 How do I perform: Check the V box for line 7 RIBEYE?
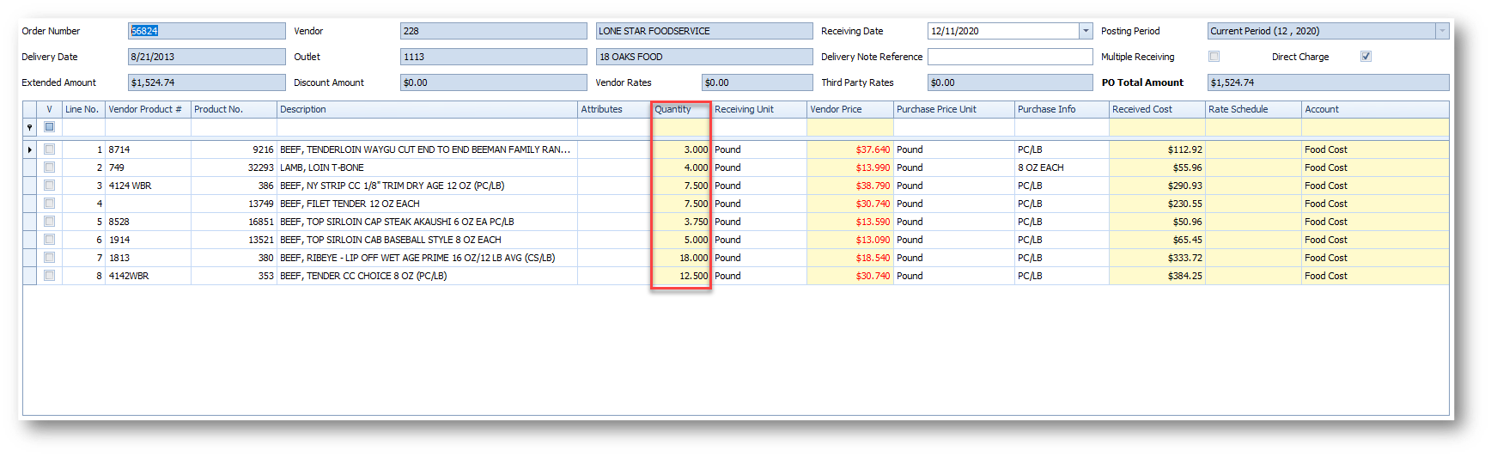click(49, 258)
